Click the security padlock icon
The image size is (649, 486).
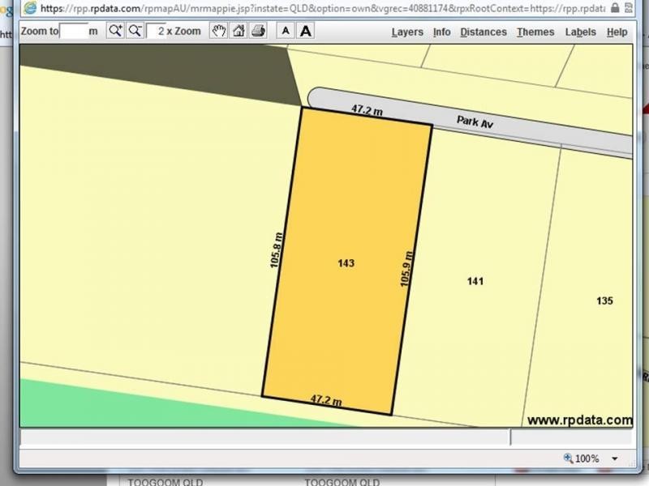click(615, 7)
